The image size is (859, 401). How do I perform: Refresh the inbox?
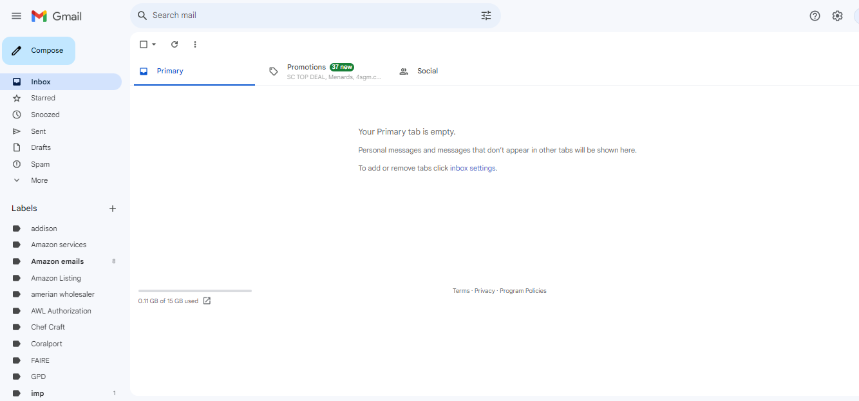[174, 44]
